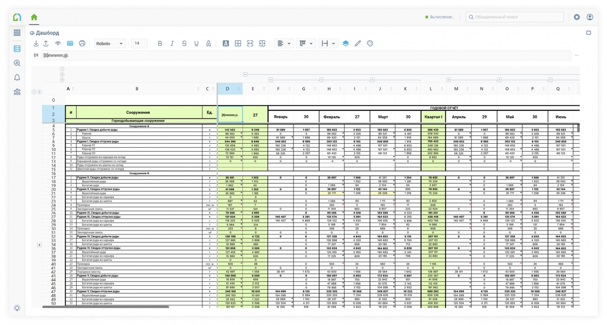Apply underline formatting
607x325 pixels.
tap(196, 43)
